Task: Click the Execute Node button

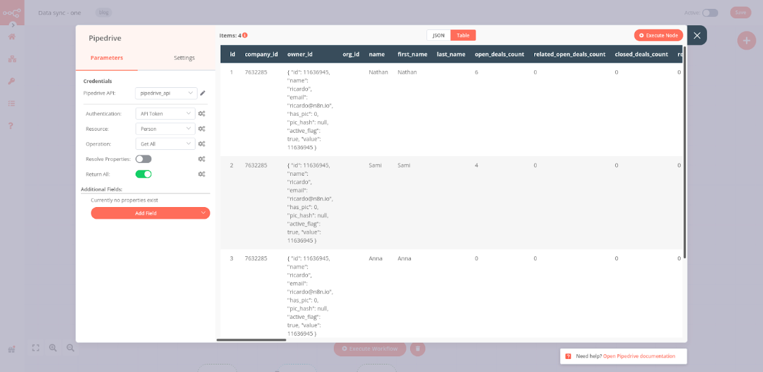Action: point(658,35)
